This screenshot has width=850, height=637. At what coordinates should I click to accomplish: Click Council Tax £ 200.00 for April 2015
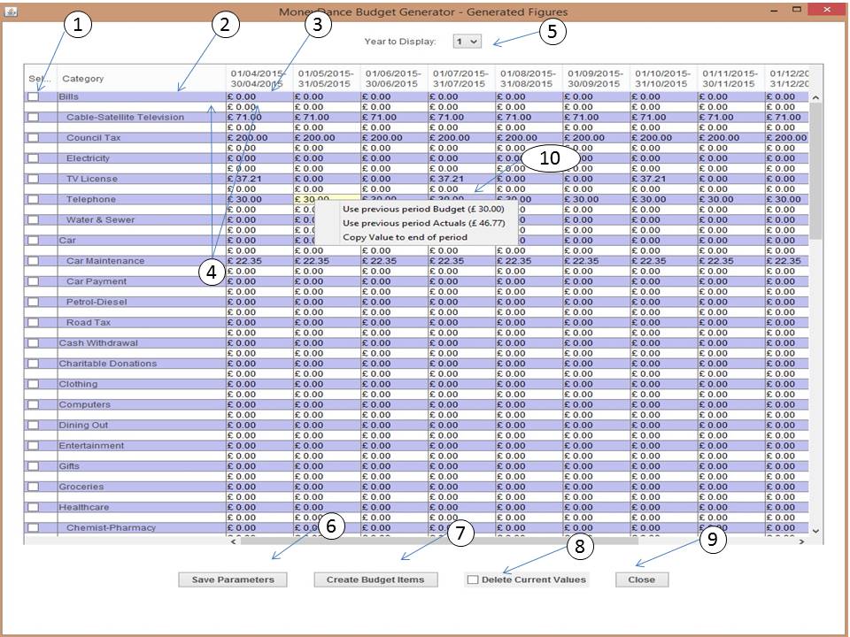259,138
